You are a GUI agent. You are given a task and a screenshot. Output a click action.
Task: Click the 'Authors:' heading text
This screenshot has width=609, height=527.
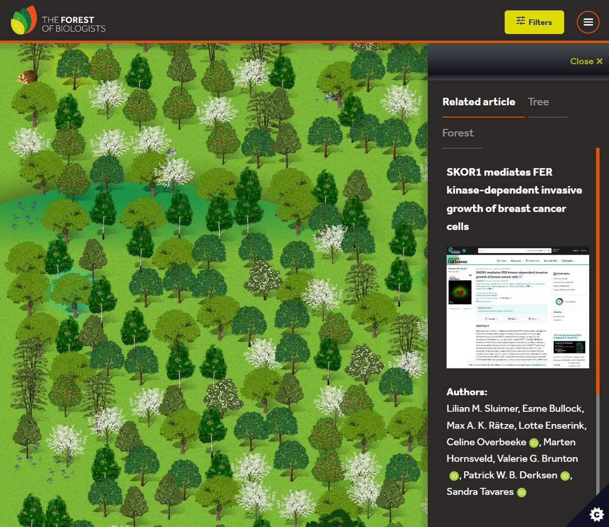[467, 392]
